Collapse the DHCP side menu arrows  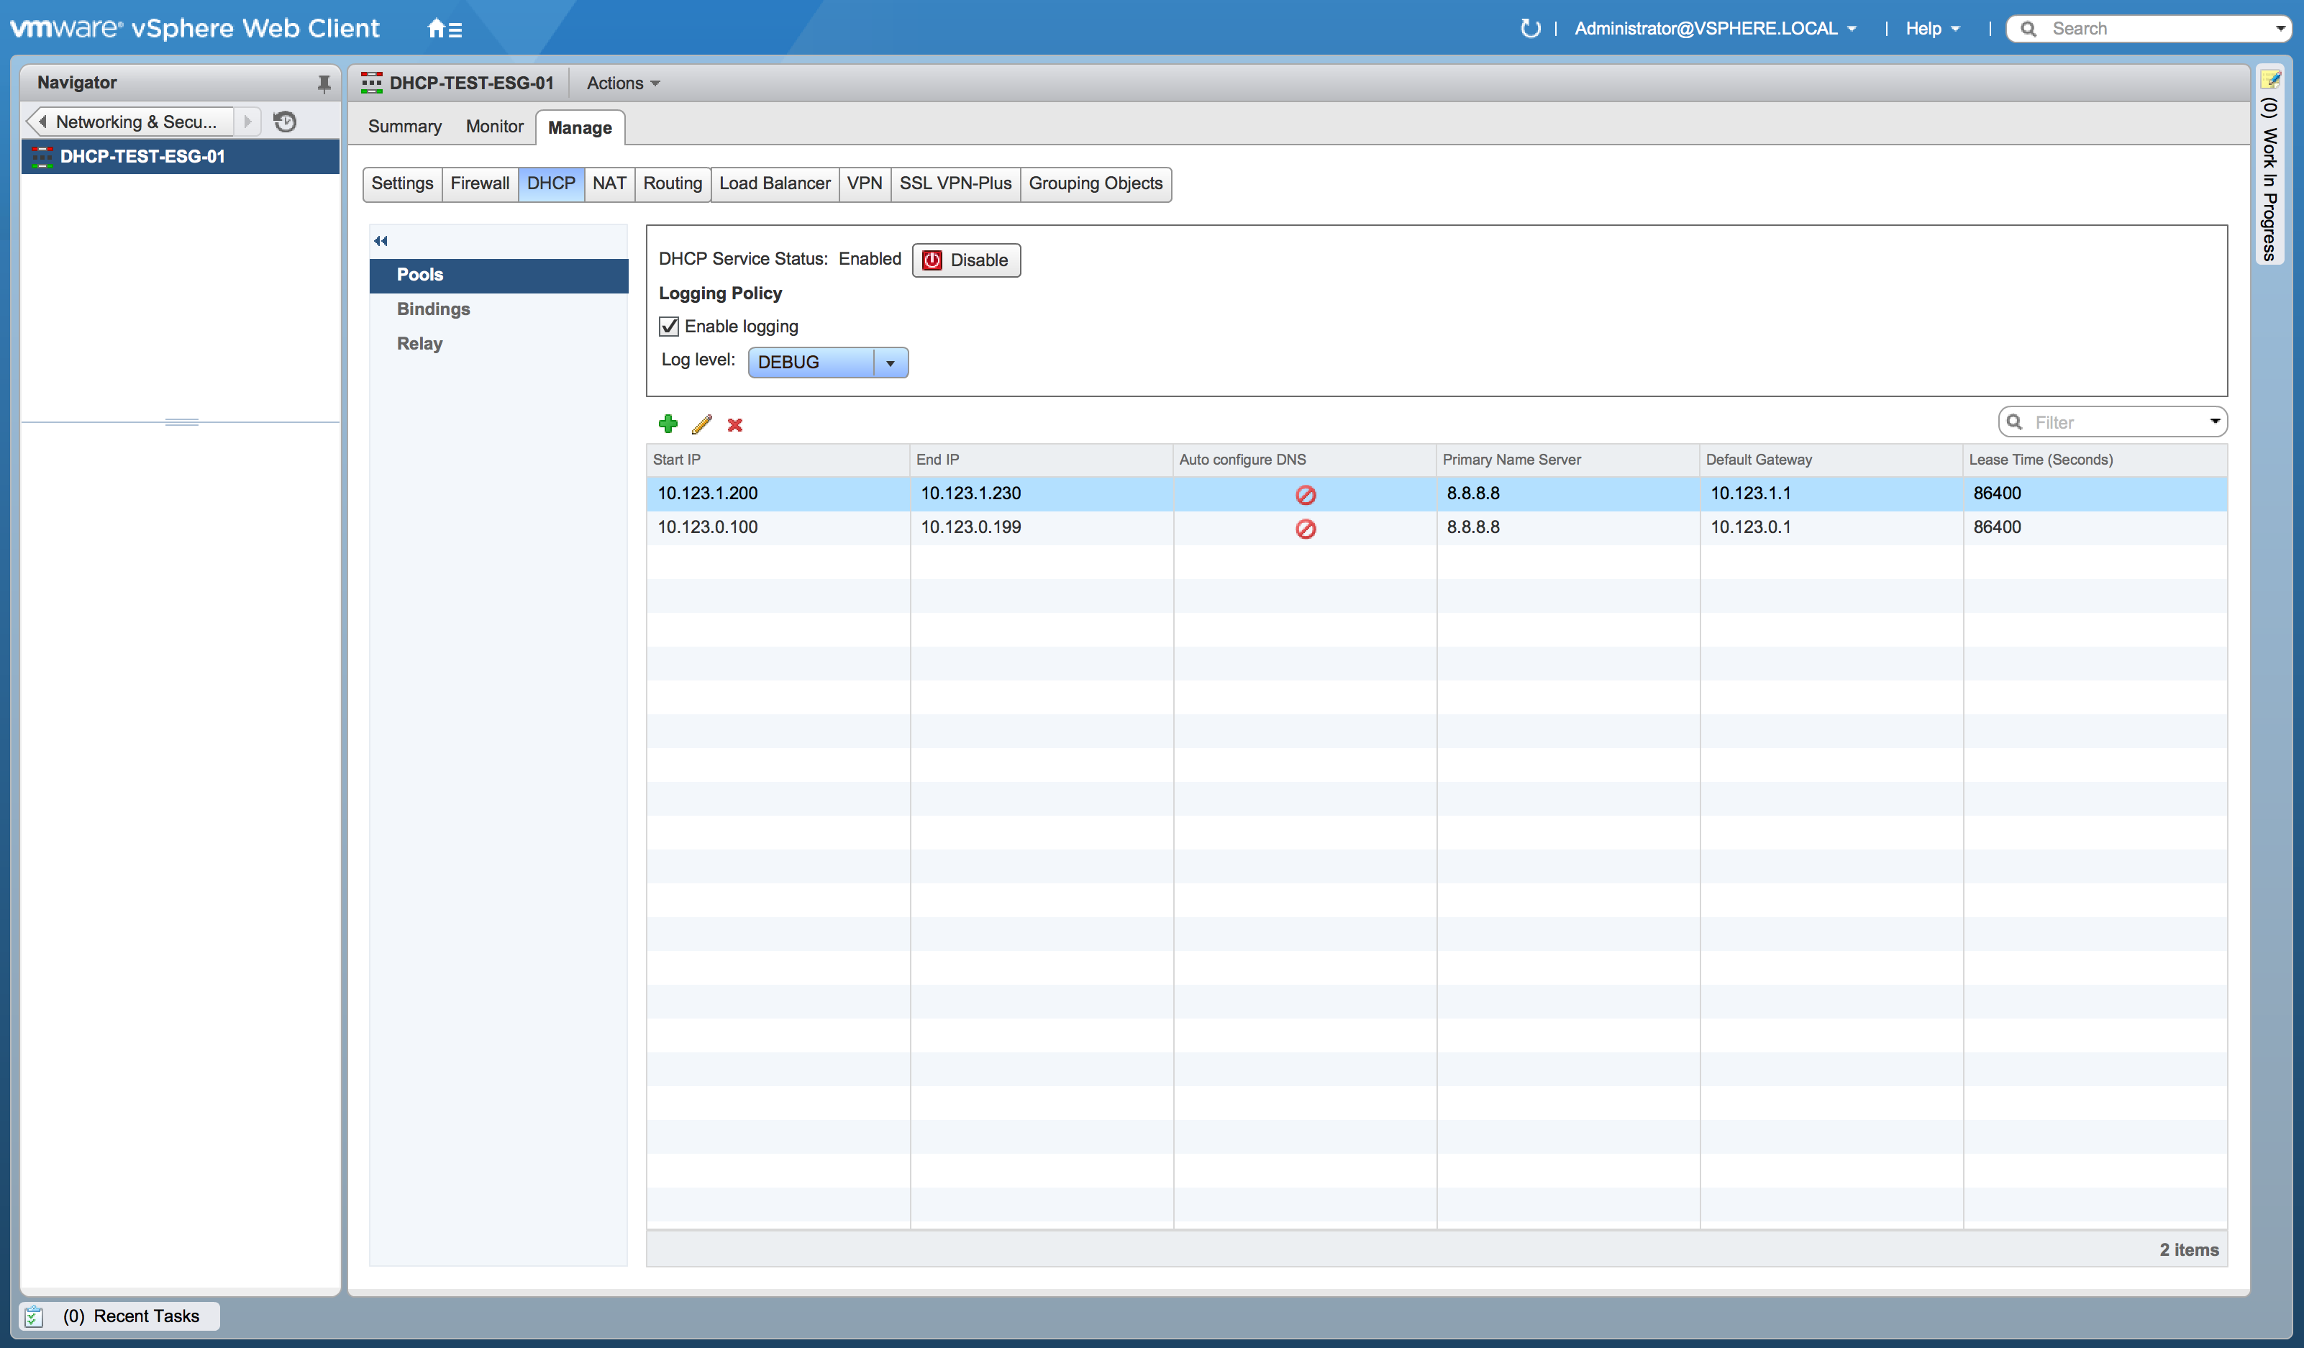381,242
